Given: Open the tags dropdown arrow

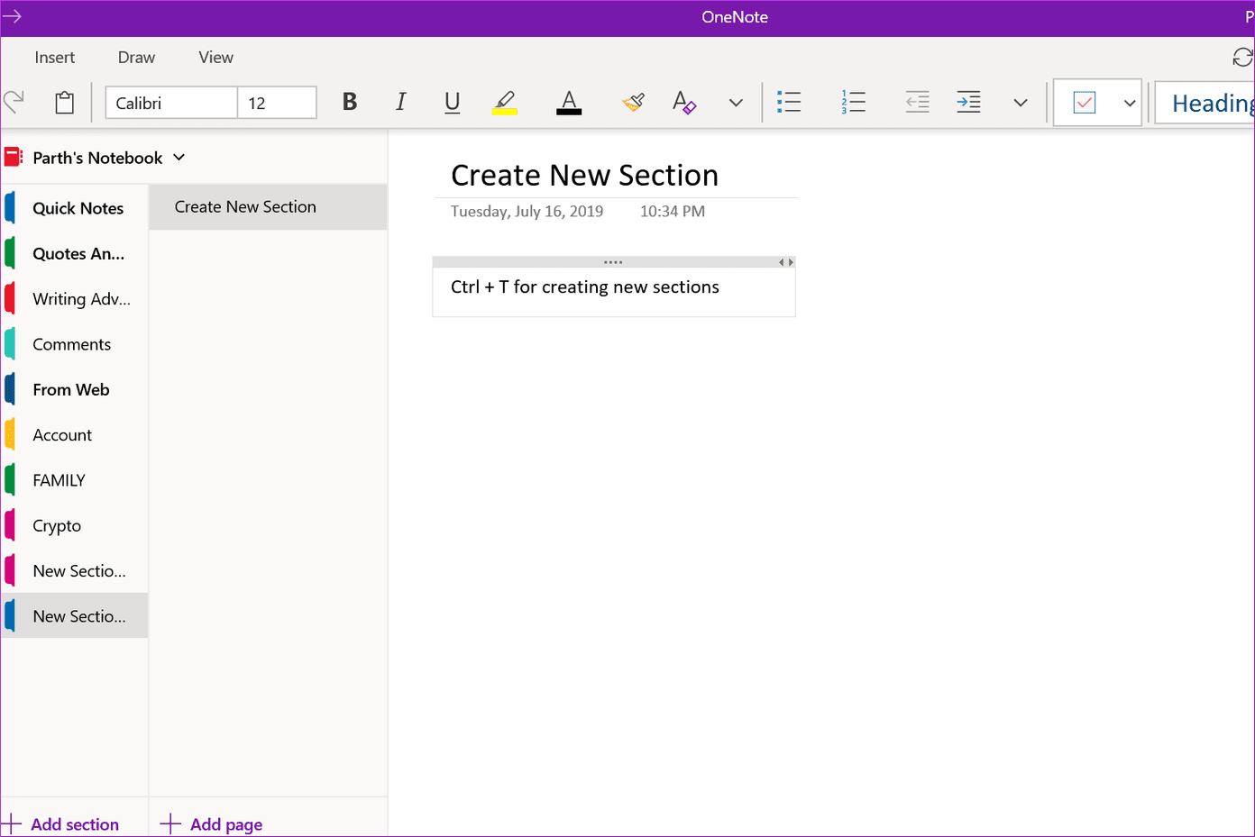Looking at the screenshot, I should click(1130, 103).
